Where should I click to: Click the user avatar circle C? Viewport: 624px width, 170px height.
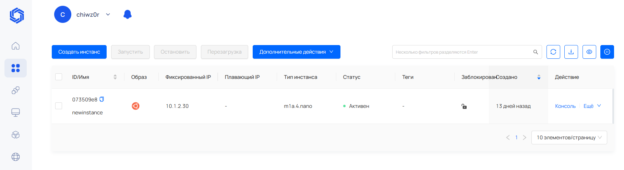coord(63,14)
